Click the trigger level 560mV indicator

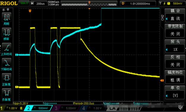point(172,4)
